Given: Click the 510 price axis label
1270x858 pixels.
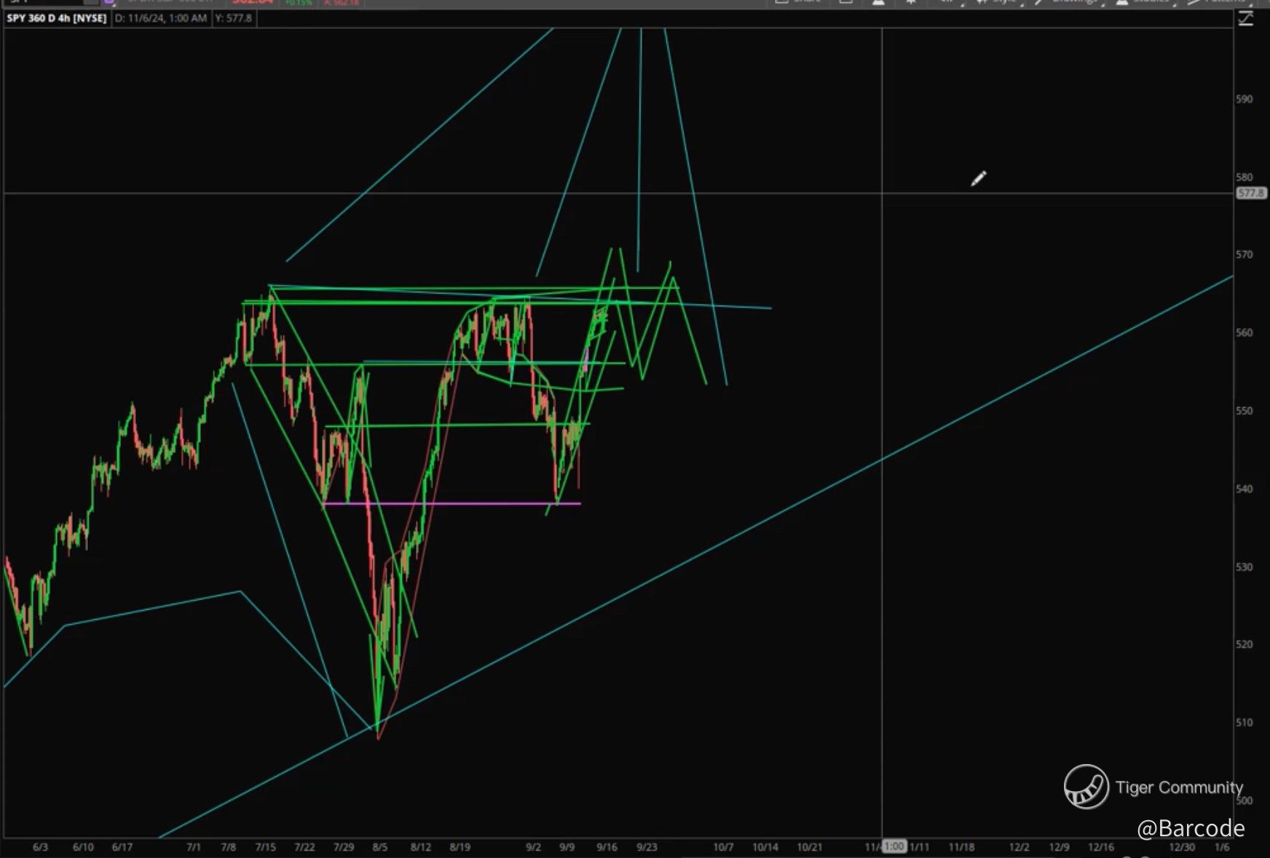Looking at the screenshot, I should (1245, 723).
